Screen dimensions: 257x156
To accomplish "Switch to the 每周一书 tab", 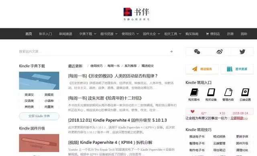I will (x=114, y=66).
